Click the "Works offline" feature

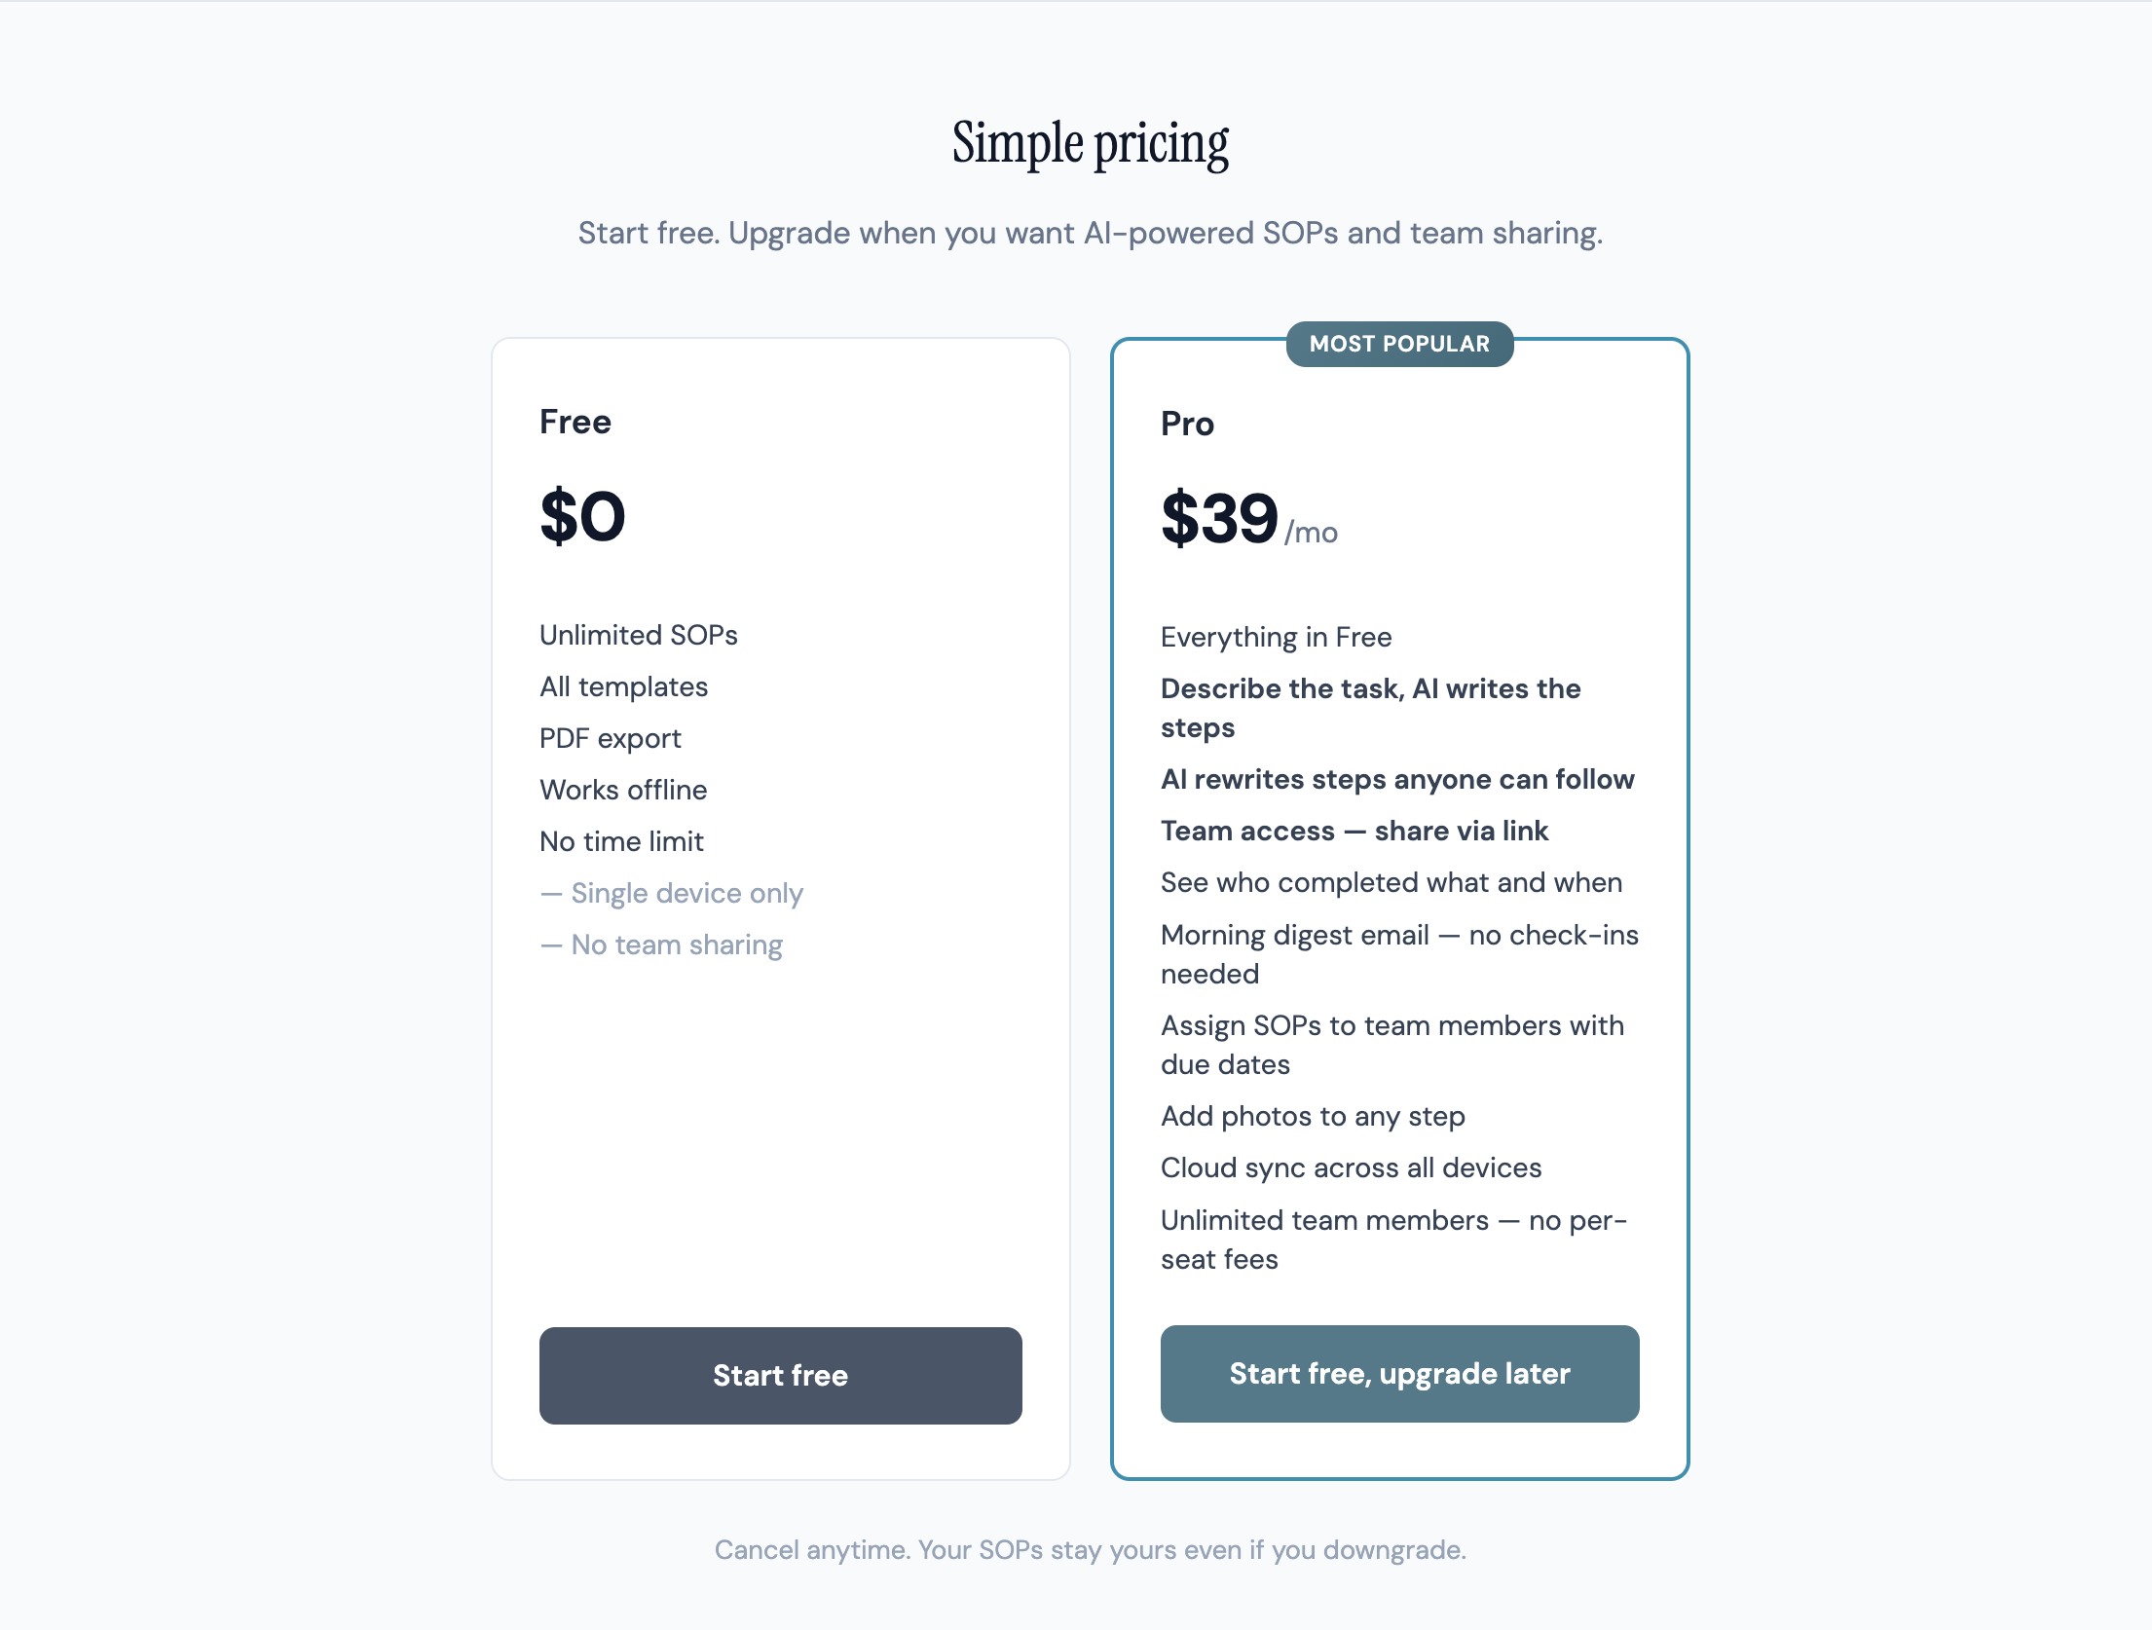(623, 790)
